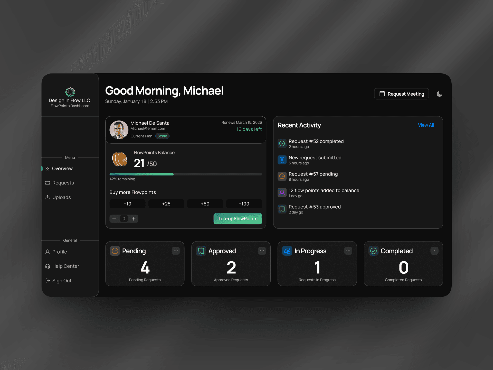Open View All recent activity
This screenshot has height=370, width=493.
426,125
